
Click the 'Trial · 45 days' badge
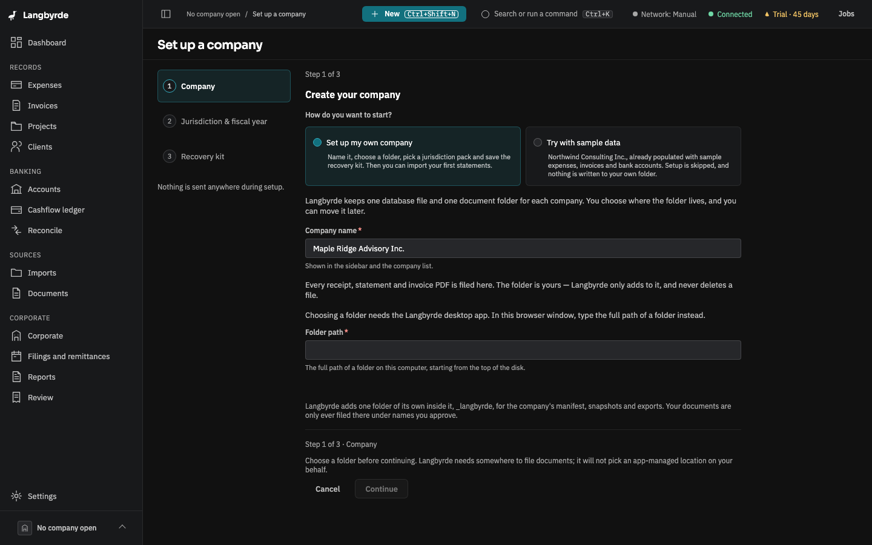point(791,14)
